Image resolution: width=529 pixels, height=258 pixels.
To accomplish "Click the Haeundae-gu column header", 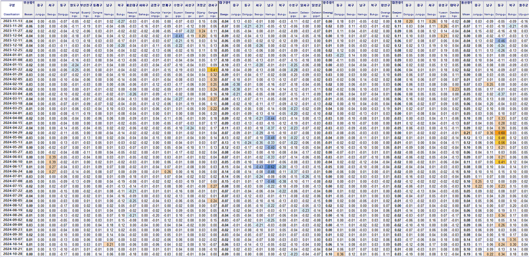I will coord(132,14).
